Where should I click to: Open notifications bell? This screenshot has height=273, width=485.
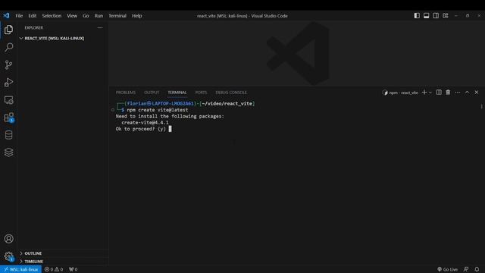coord(477,269)
